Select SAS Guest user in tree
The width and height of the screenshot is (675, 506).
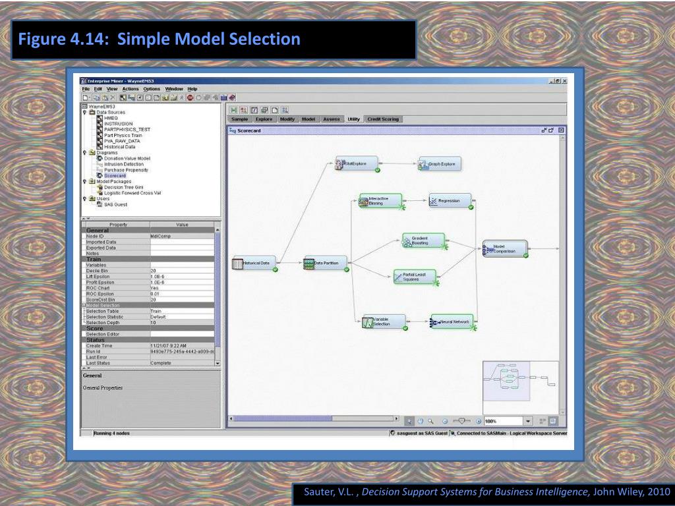pyautogui.click(x=115, y=205)
